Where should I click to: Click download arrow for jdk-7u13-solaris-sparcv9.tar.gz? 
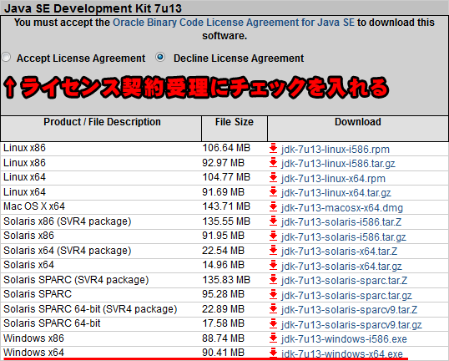[x=274, y=324]
